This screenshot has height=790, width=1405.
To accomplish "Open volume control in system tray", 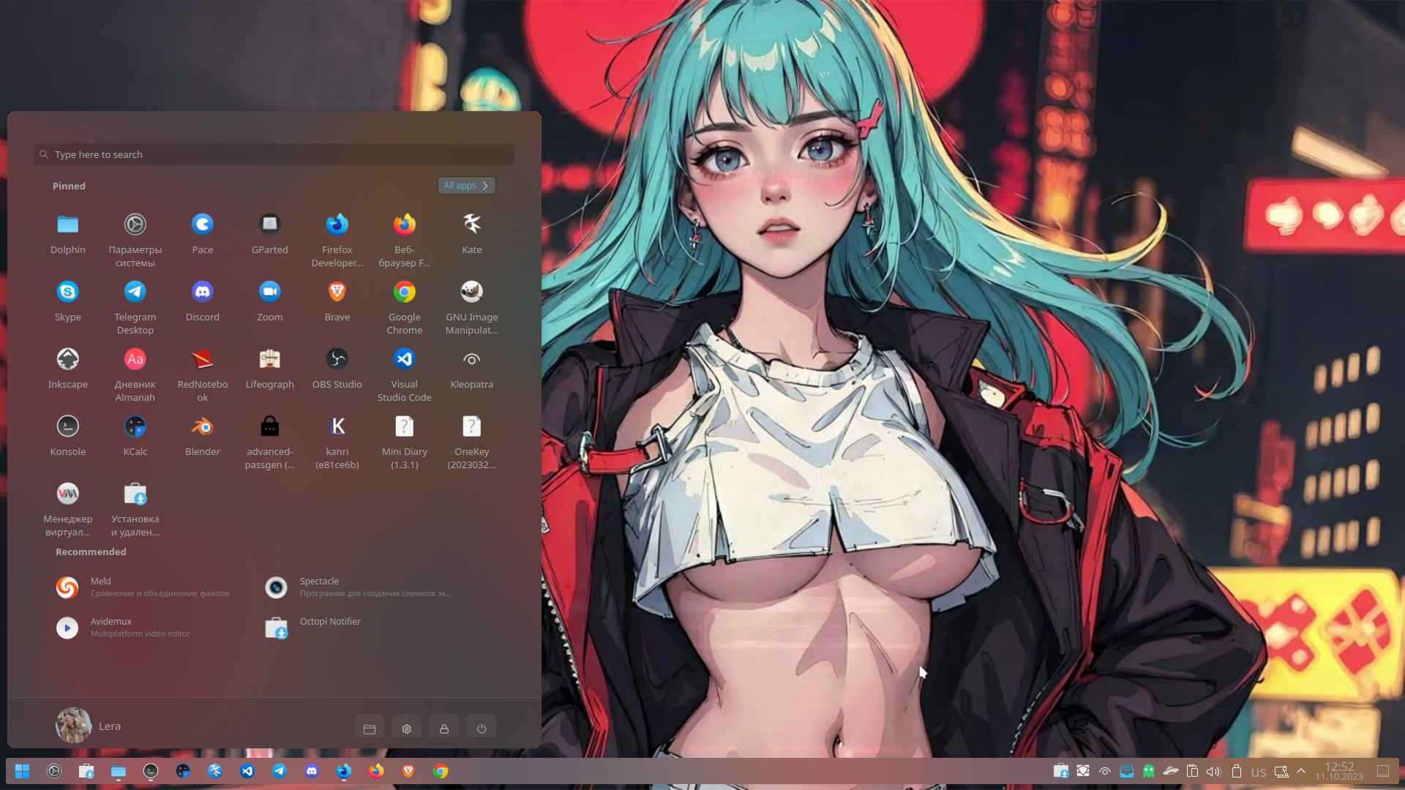I will [1213, 772].
